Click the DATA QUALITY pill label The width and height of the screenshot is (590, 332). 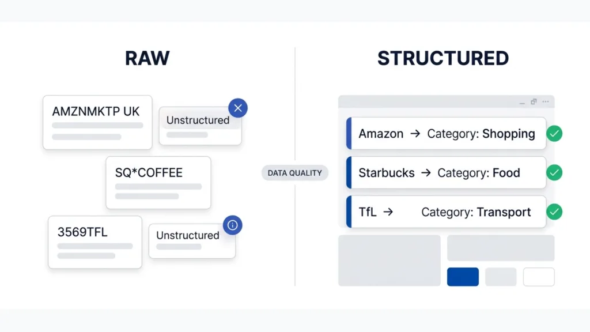pos(294,173)
